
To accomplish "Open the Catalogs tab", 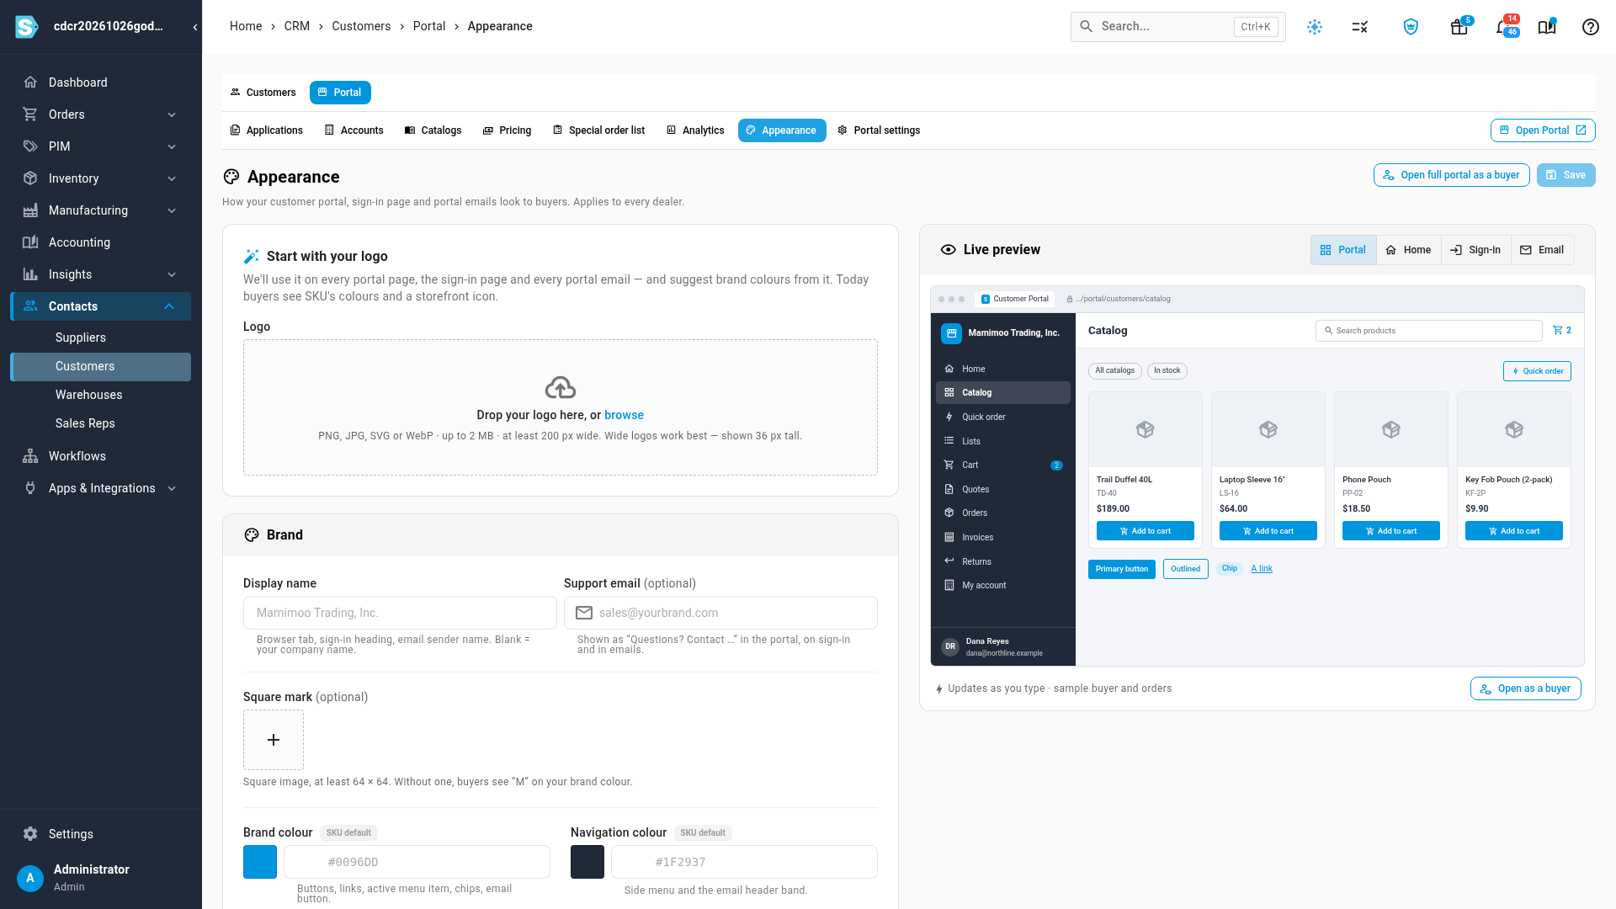I will 433,130.
